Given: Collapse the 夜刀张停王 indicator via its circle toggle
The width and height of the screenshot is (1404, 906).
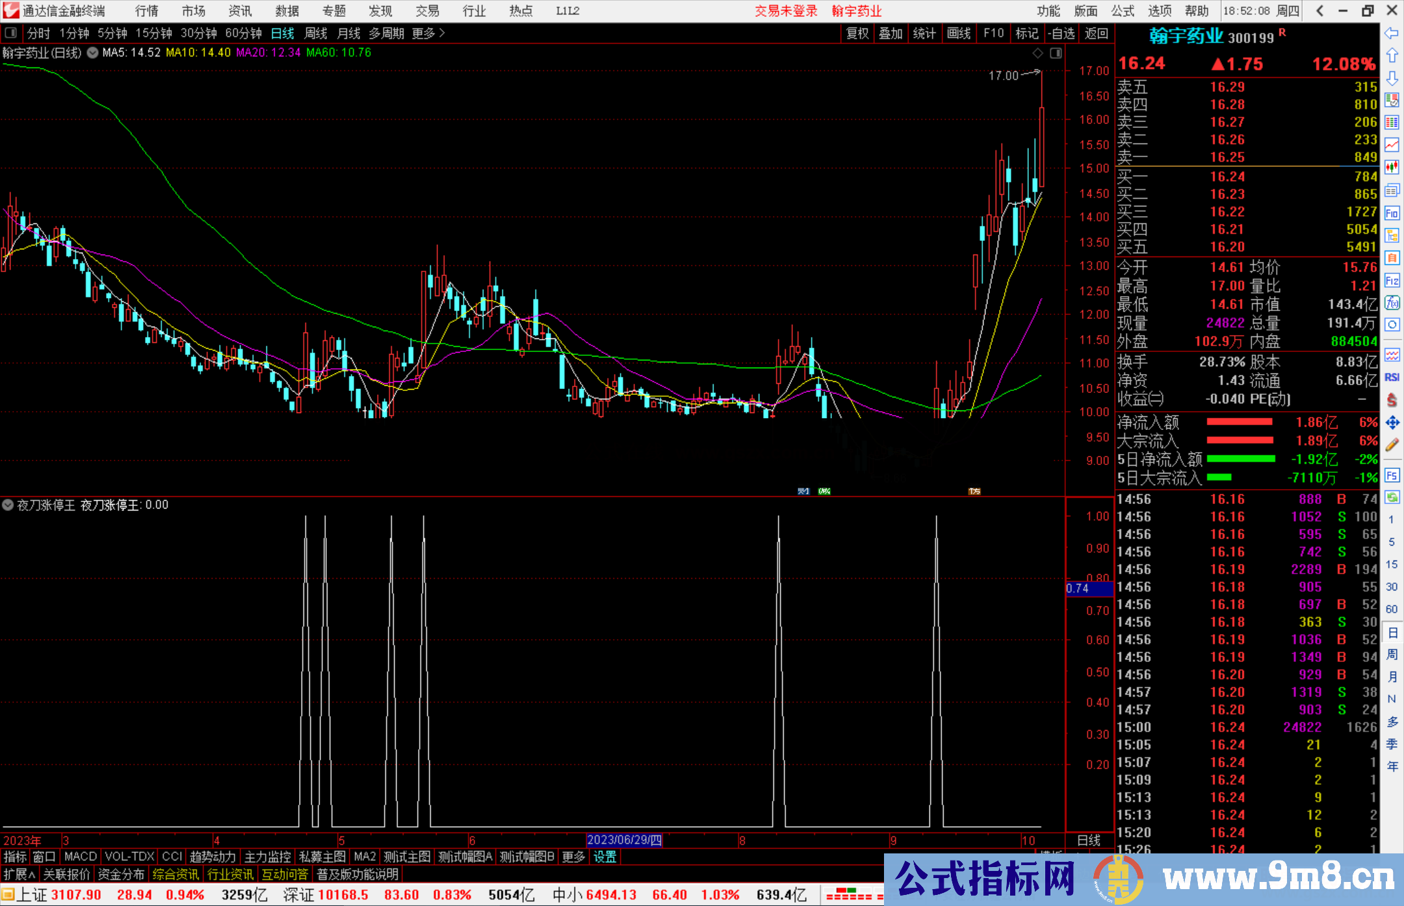Looking at the screenshot, I should tap(8, 505).
